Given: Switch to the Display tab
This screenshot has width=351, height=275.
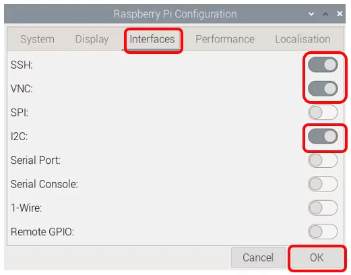Looking at the screenshot, I should (92, 39).
